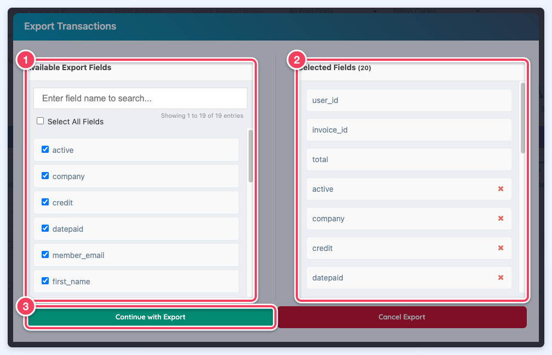Image resolution: width=552 pixels, height=355 pixels.
Task: Remove the active field from Selected Fields
Action: (501, 189)
